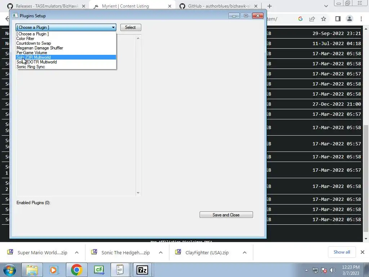This screenshot has width=369, height=277.
Task: Select Solo ZOOTR Multiworld plugin
Action: pyautogui.click(x=66, y=62)
